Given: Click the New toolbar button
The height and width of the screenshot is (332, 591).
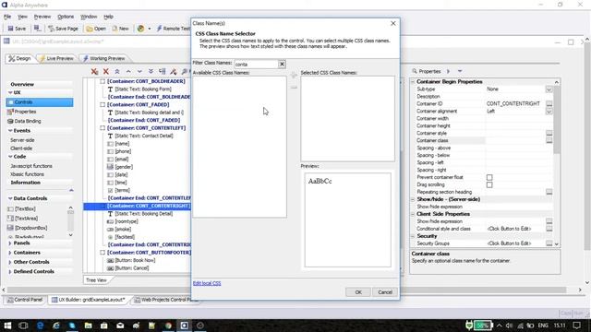Looking at the screenshot, I should click(x=121, y=29).
